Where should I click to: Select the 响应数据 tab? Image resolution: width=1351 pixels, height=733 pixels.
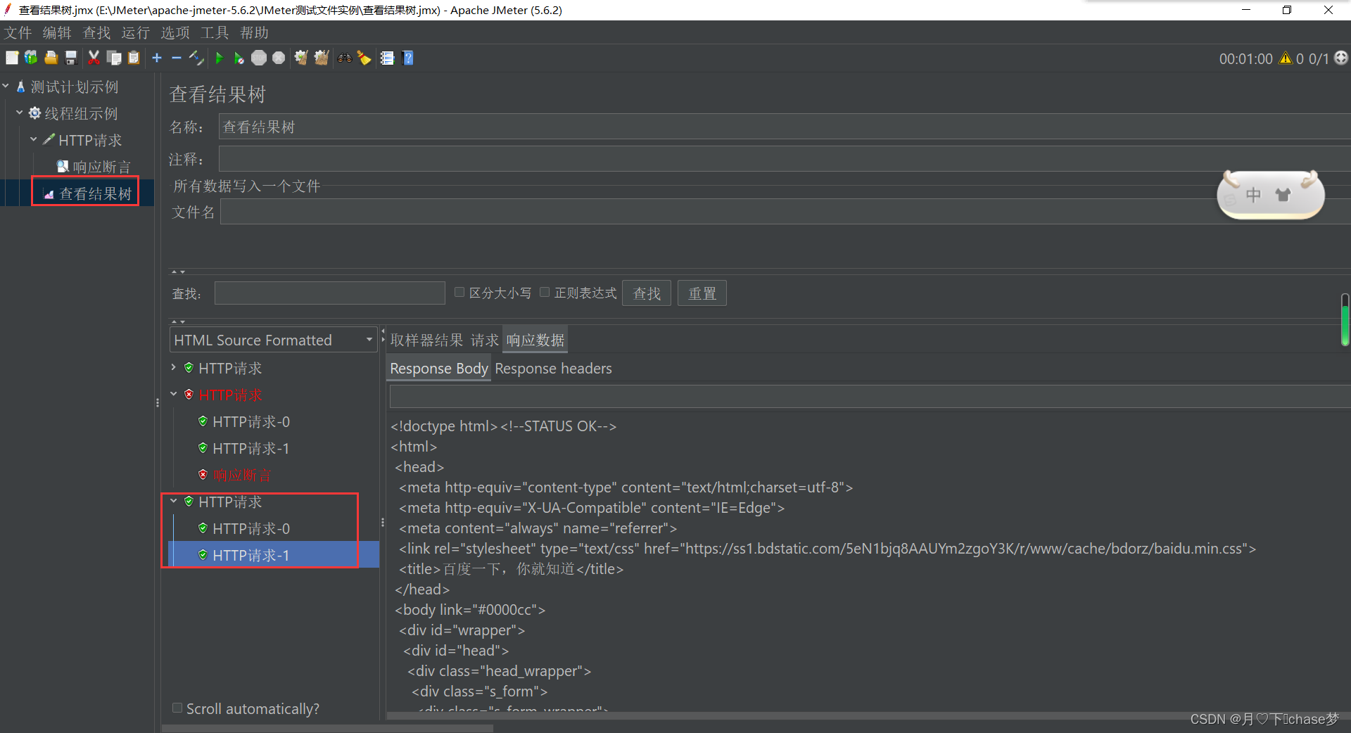pyautogui.click(x=535, y=340)
